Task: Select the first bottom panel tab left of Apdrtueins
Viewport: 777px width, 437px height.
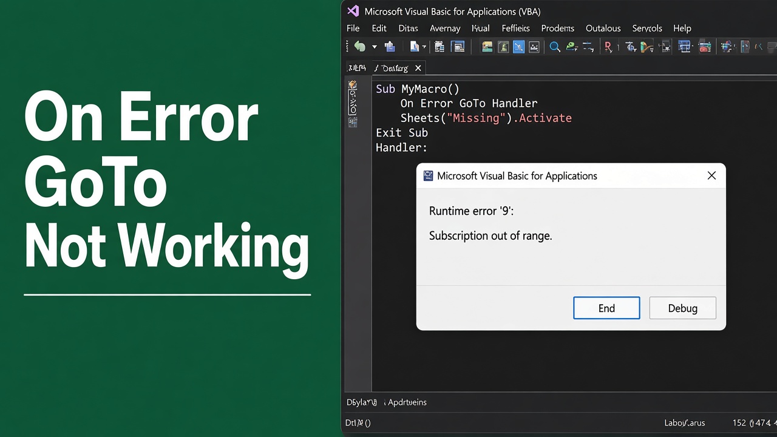Action: 362,402
